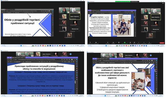Expand the arrow next to the microphone button

pyautogui.click(x=92, y=42)
